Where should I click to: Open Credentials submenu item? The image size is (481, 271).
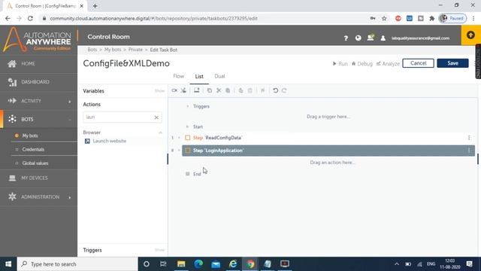pos(33,149)
